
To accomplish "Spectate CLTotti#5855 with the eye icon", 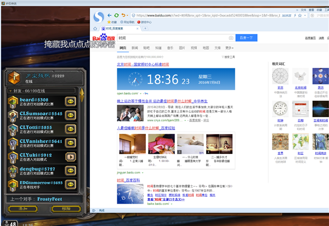I will (x=71, y=129).
